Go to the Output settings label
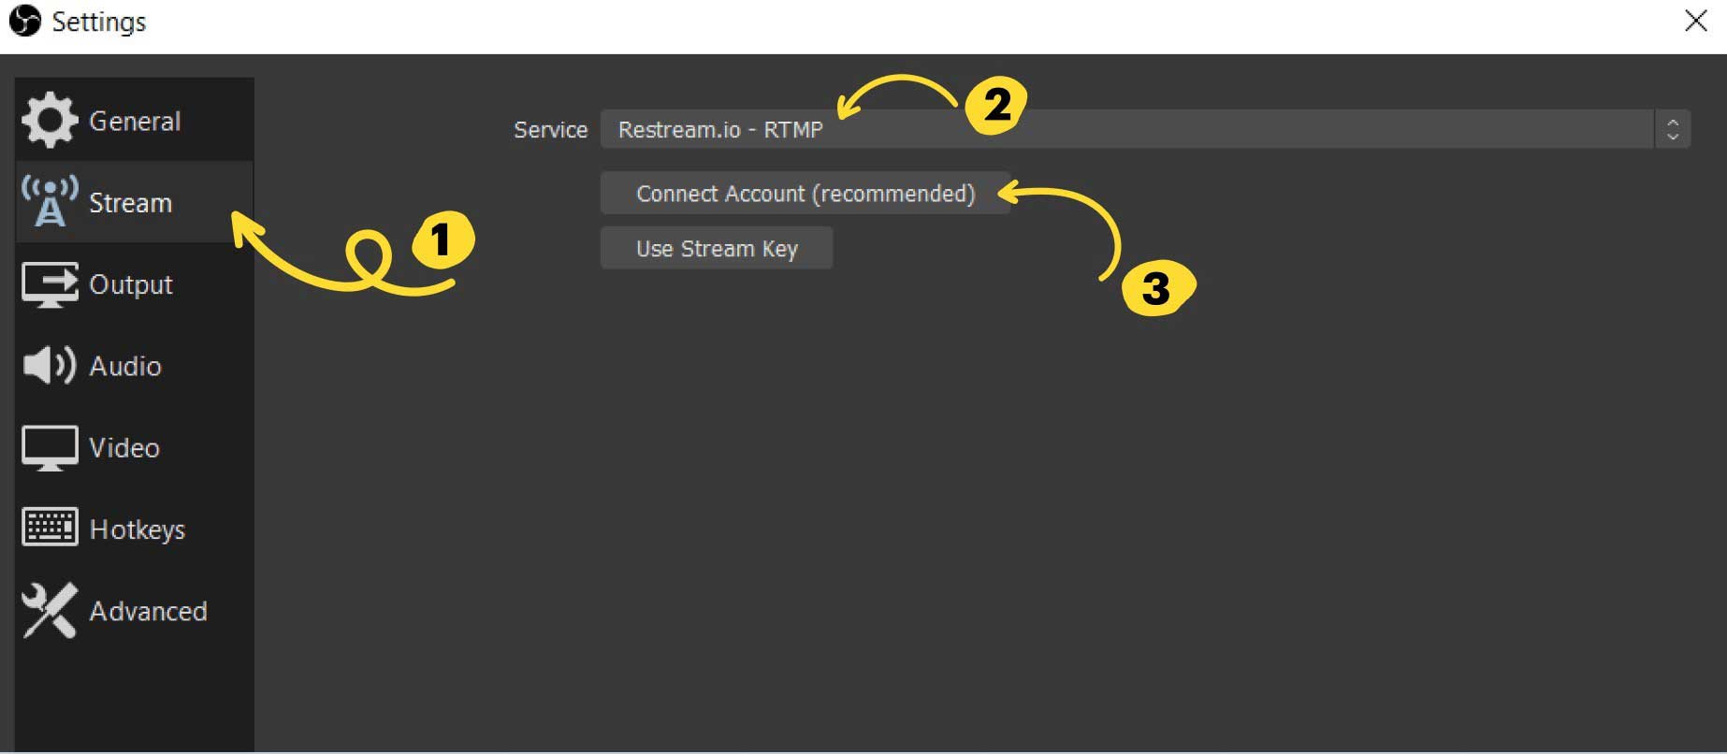Image resolution: width=1727 pixels, height=754 pixels. [x=131, y=284]
